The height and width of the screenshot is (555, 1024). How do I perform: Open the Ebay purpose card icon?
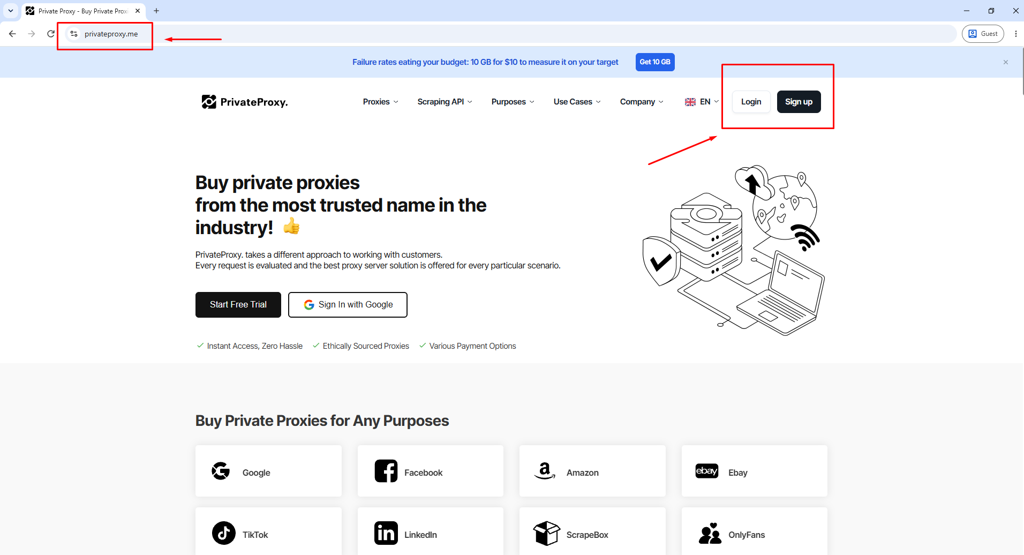click(707, 471)
